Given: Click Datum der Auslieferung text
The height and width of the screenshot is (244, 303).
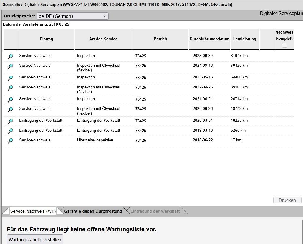Looking at the screenshot, I should coord(36,24).
